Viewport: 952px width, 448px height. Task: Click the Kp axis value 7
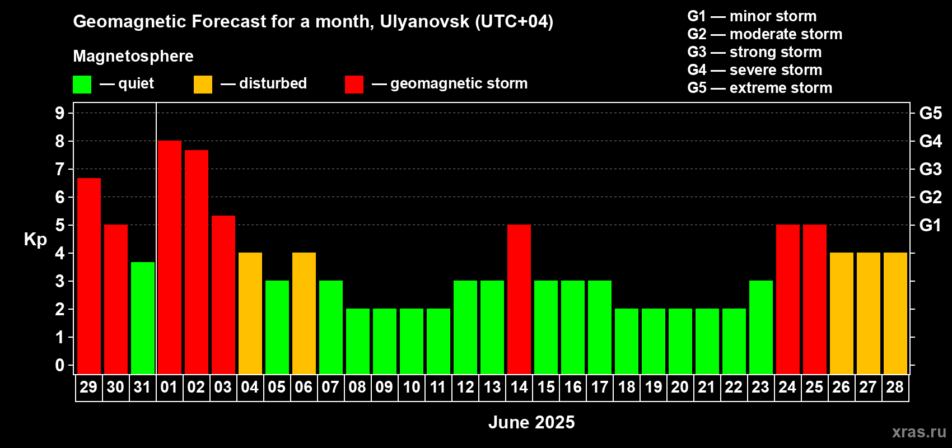(x=60, y=169)
